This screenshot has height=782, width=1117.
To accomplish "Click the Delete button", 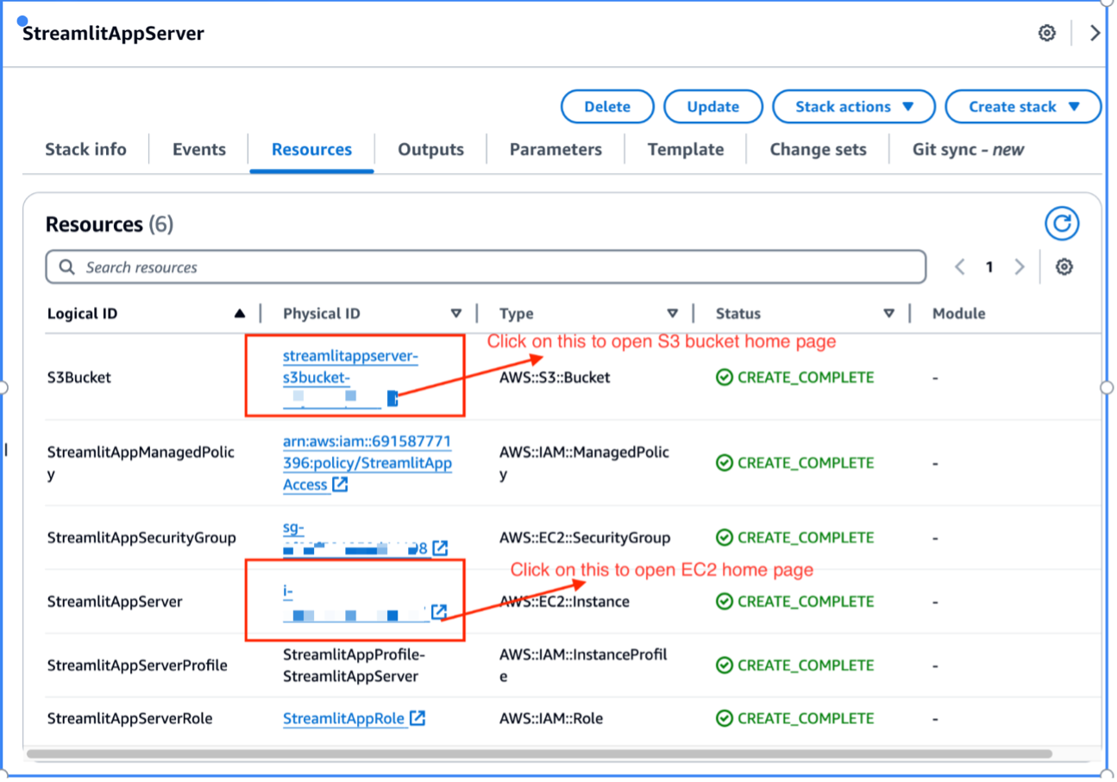I will tap(607, 107).
